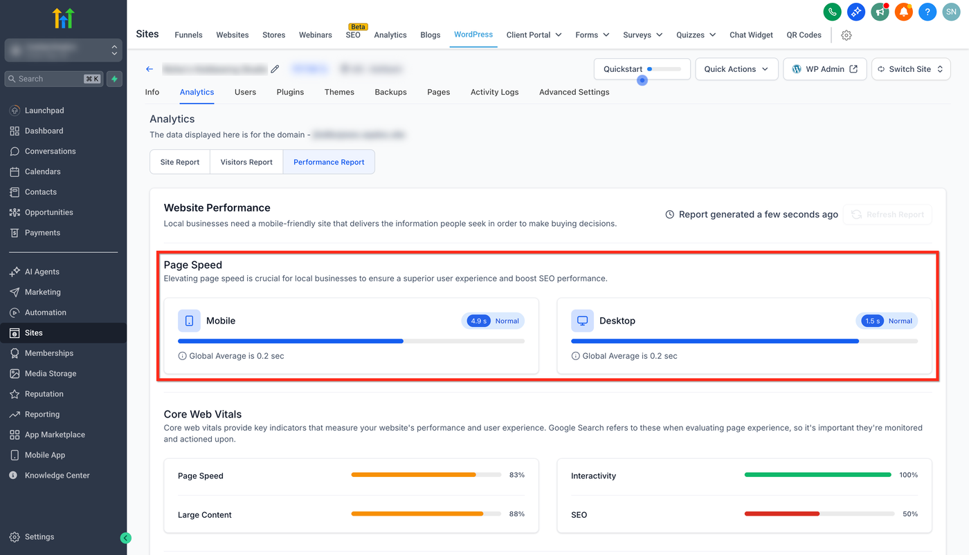Viewport: 969px width, 555px height.
Task: Click the green phone dialer icon
Action: click(x=832, y=12)
